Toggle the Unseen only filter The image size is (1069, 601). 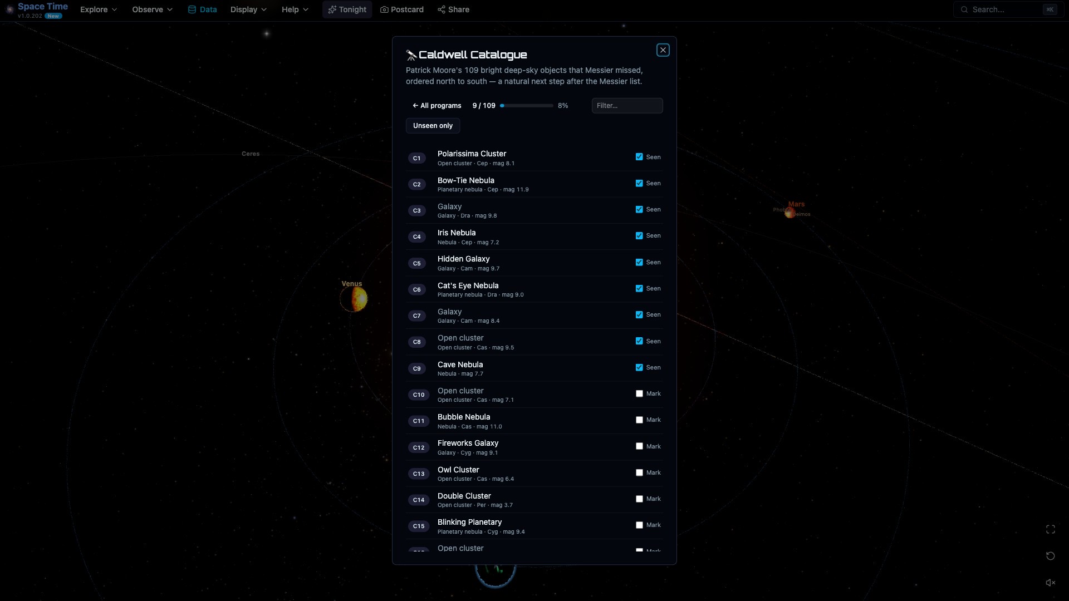[x=433, y=126]
